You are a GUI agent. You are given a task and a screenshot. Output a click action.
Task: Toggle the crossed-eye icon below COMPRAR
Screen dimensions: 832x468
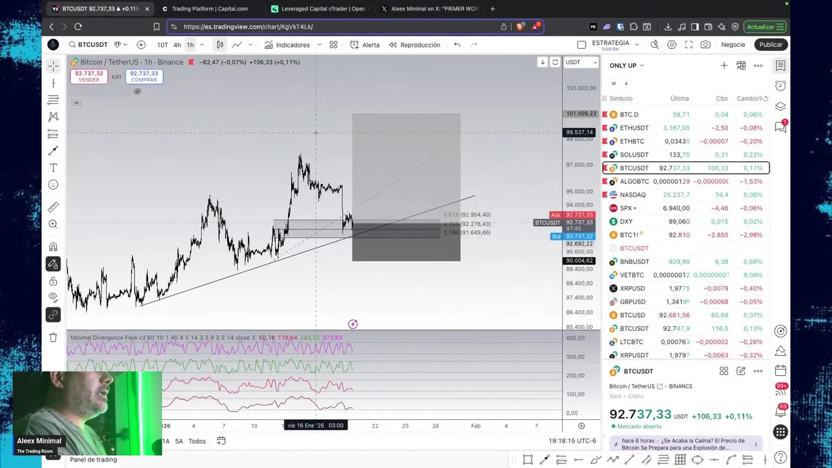(137, 92)
